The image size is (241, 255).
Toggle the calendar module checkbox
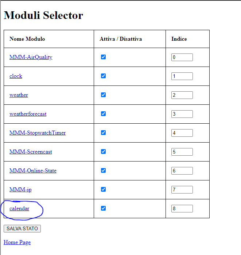click(x=103, y=208)
